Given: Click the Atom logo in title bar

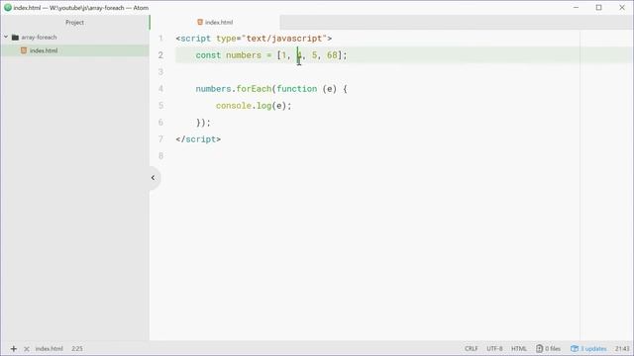Looking at the screenshot, I should point(7,7).
